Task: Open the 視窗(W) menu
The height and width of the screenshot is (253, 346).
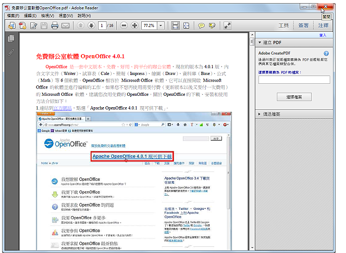Action: point(66,16)
